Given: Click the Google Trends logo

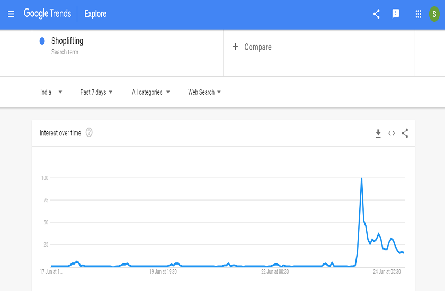Looking at the screenshot, I should click(47, 13).
